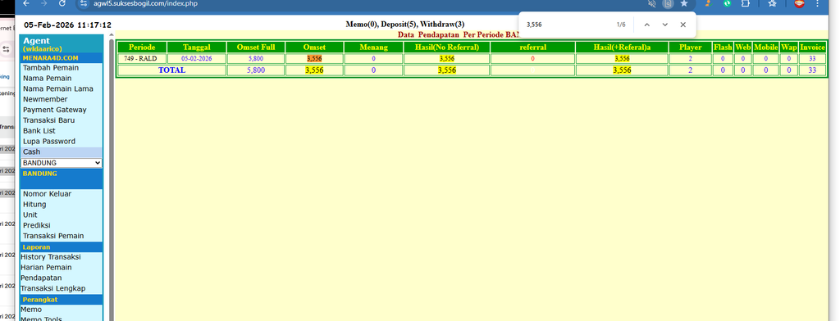Reload the page
Viewport: 840px width, 321px height.
point(62,3)
